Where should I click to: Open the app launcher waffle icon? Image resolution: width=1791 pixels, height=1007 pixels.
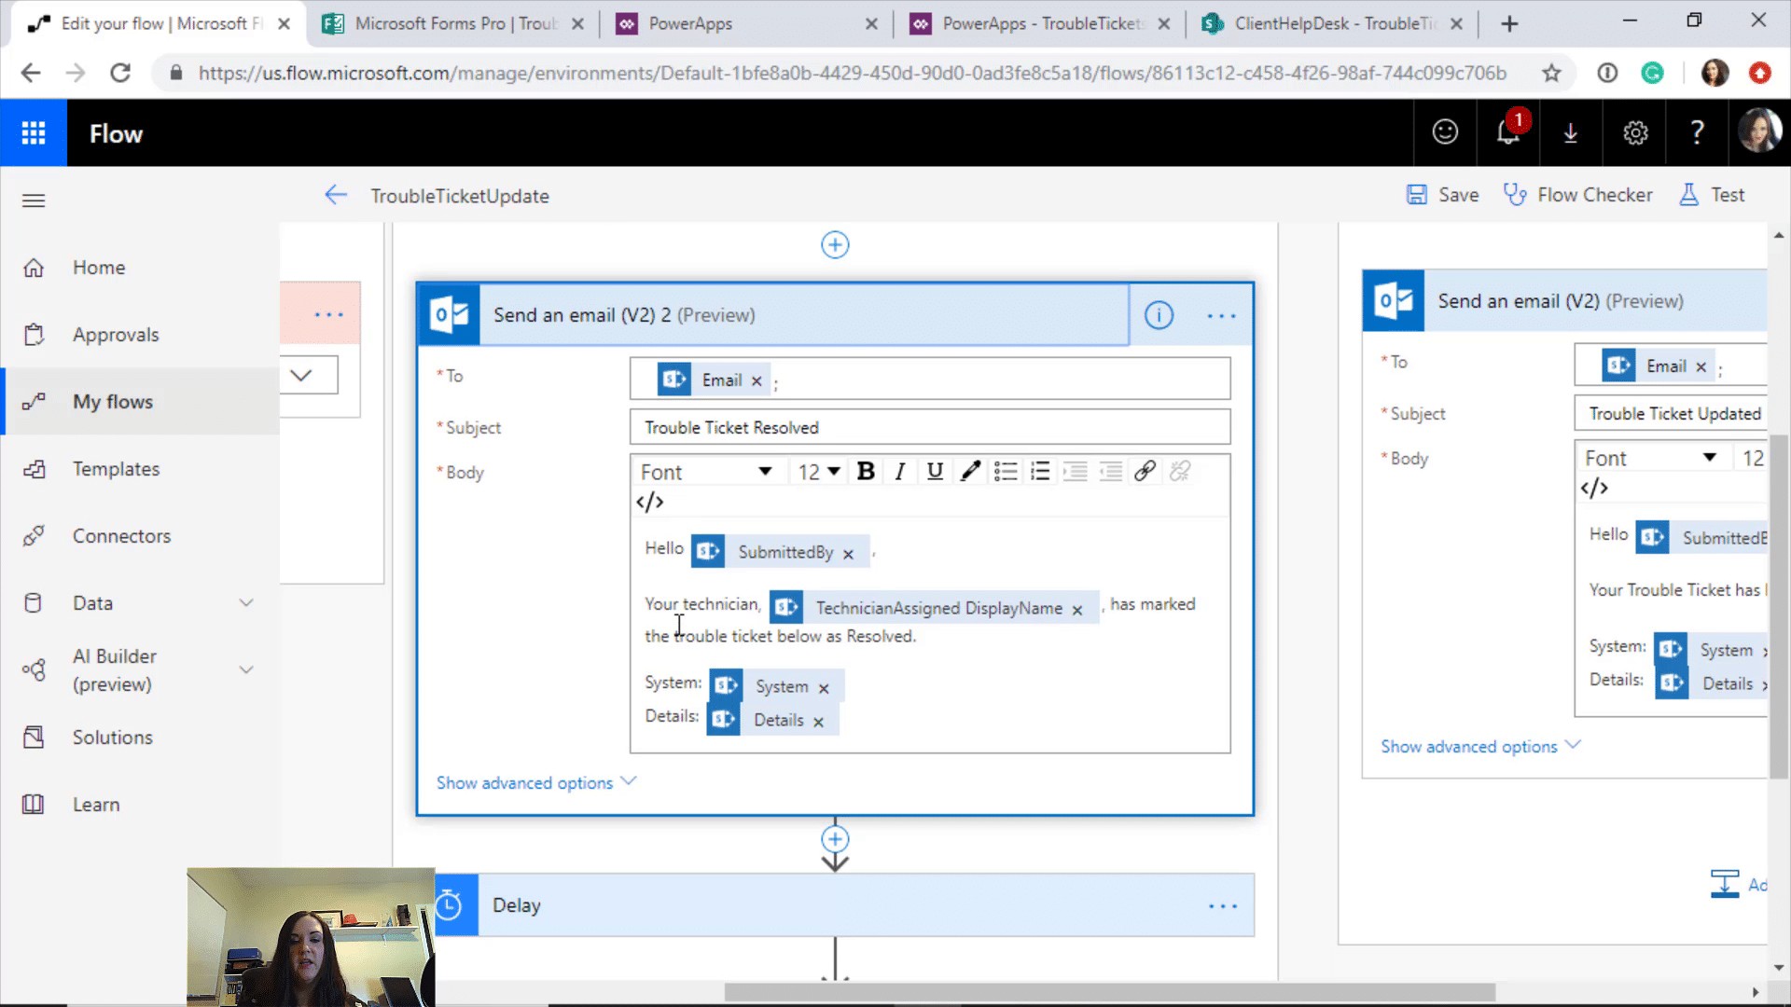pos(34,133)
